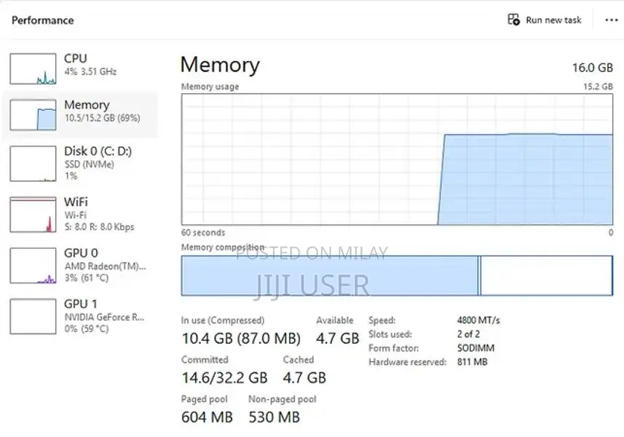Click the Run new task icon

click(x=513, y=20)
